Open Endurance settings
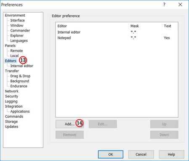 tap(19, 86)
